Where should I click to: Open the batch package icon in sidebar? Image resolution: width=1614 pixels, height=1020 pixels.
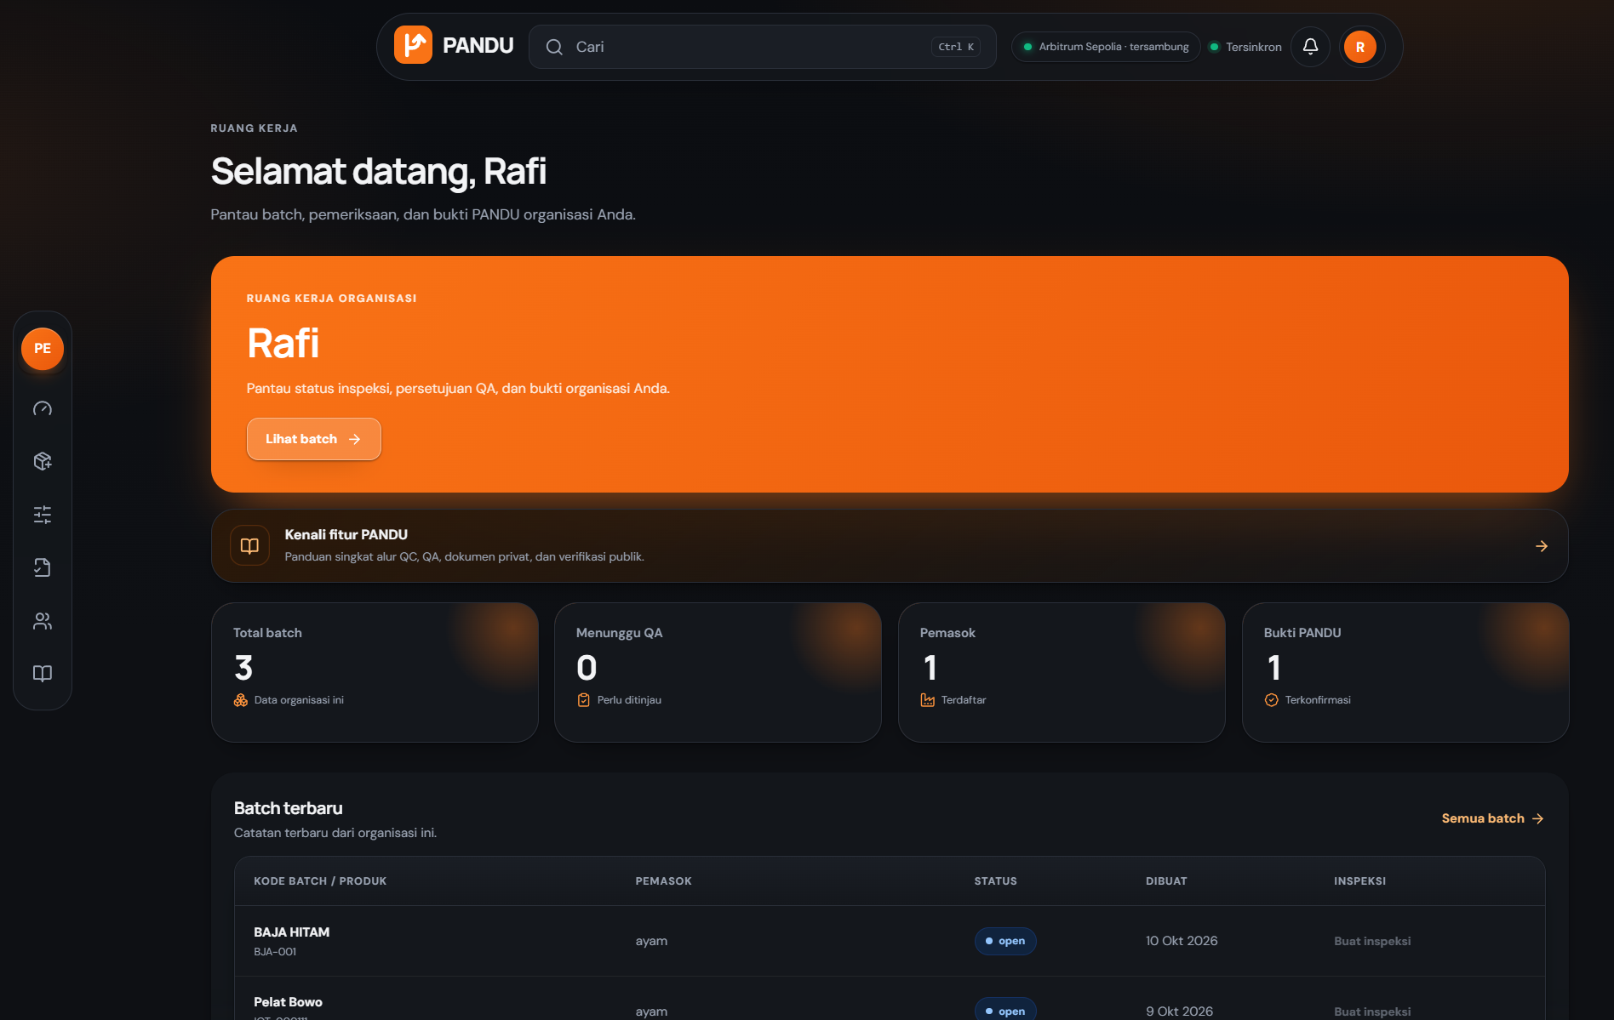tap(43, 461)
